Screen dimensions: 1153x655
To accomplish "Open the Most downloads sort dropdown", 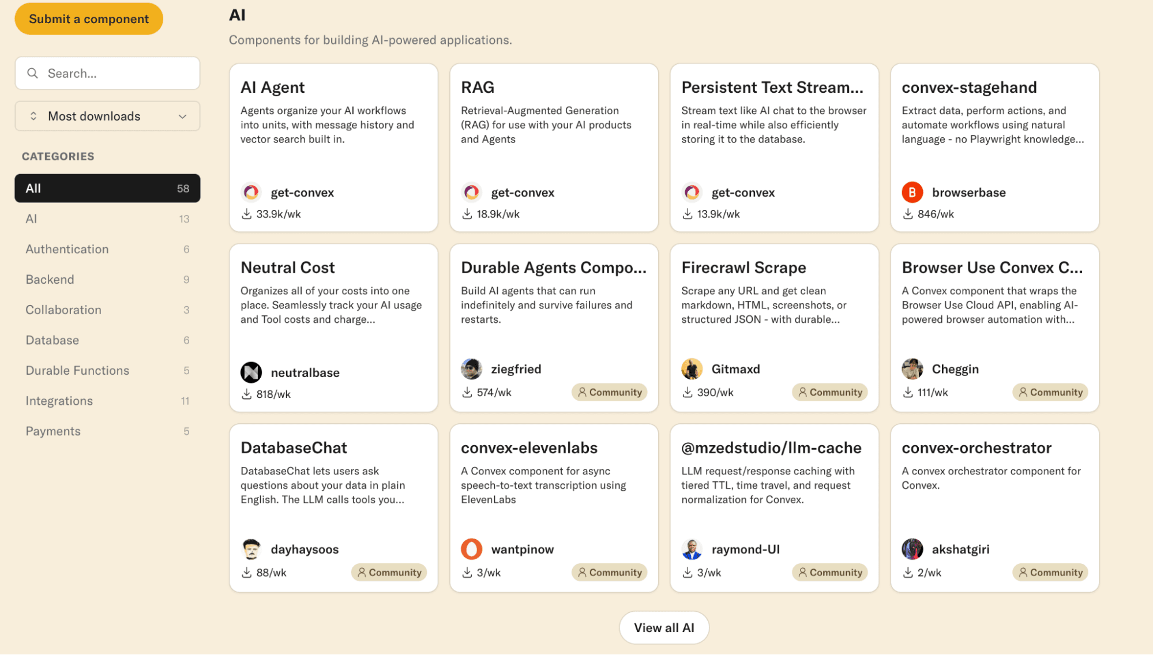I will coord(107,116).
